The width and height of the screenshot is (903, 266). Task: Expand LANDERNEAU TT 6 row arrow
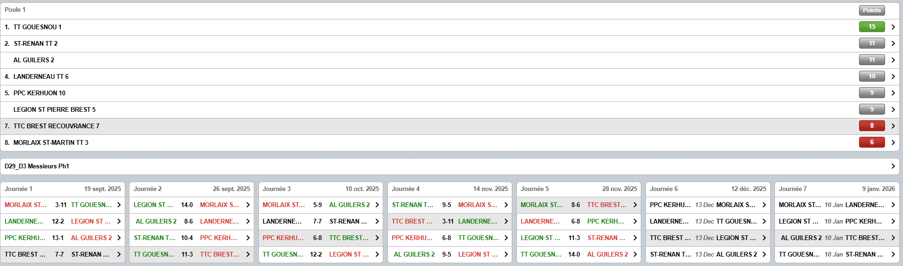893,76
